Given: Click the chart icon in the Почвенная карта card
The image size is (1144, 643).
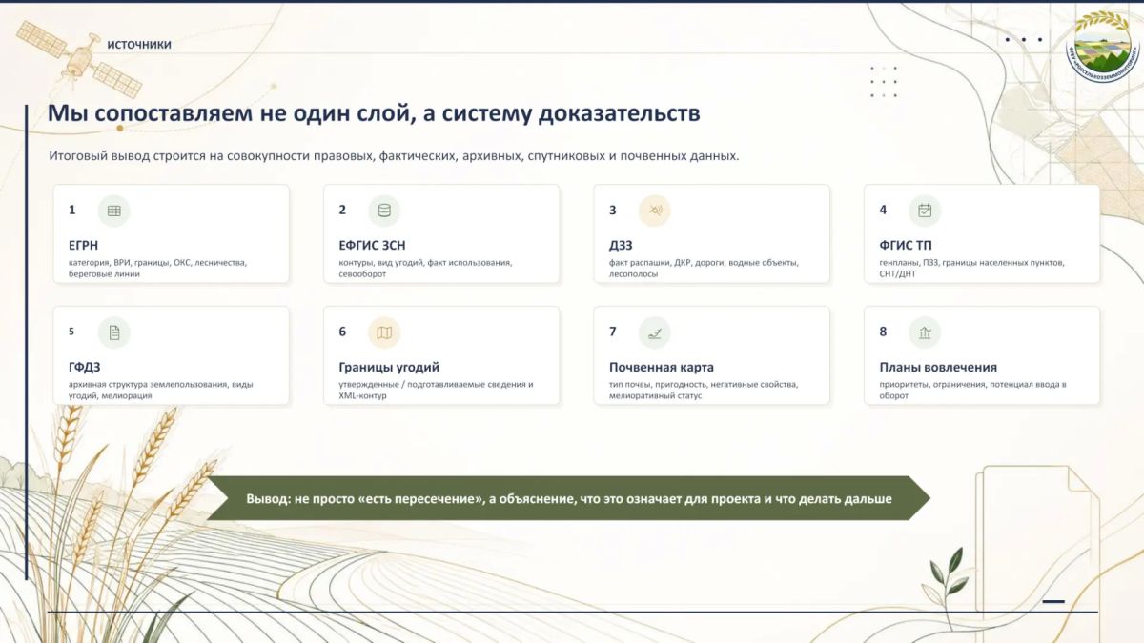Looking at the screenshot, I should tap(655, 332).
